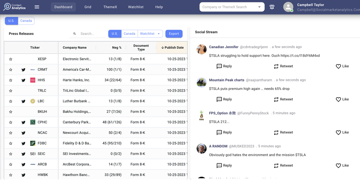The width and height of the screenshot is (360, 180).
Task: Click the user profile avatar for Campbell Taylor
Action: (288, 7)
